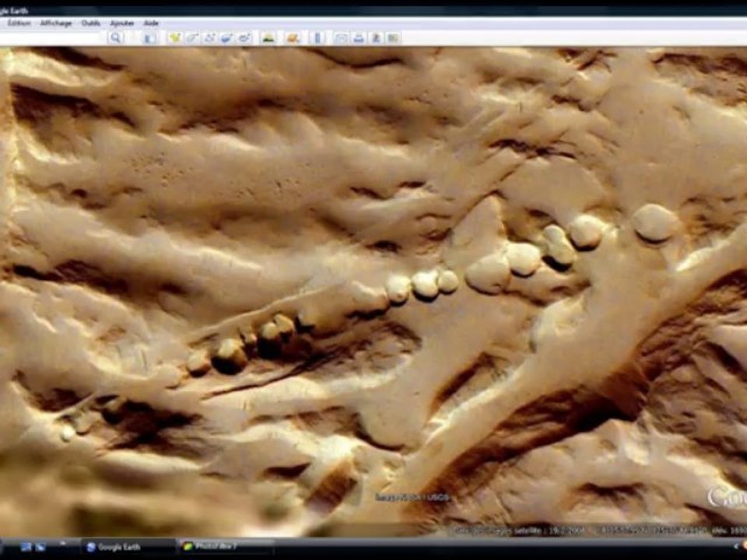Click the second quick launch taskbar icon

41,547
